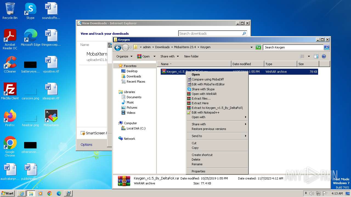Viewport: 351px width, 197px height.
Task: Click New folder toolbar button
Action: [191, 56]
